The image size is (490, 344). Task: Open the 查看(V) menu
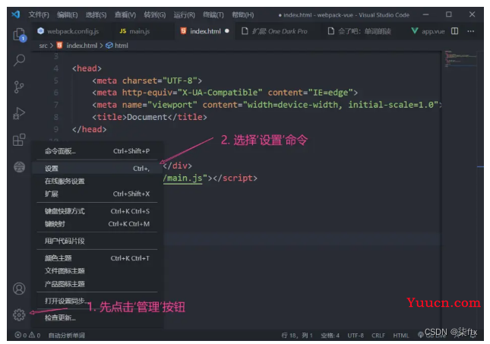pyautogui.click(x=125, y=14)
